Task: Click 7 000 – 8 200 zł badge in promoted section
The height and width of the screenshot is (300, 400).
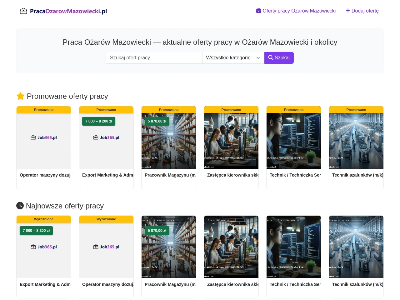Action: tap(99, 121)
